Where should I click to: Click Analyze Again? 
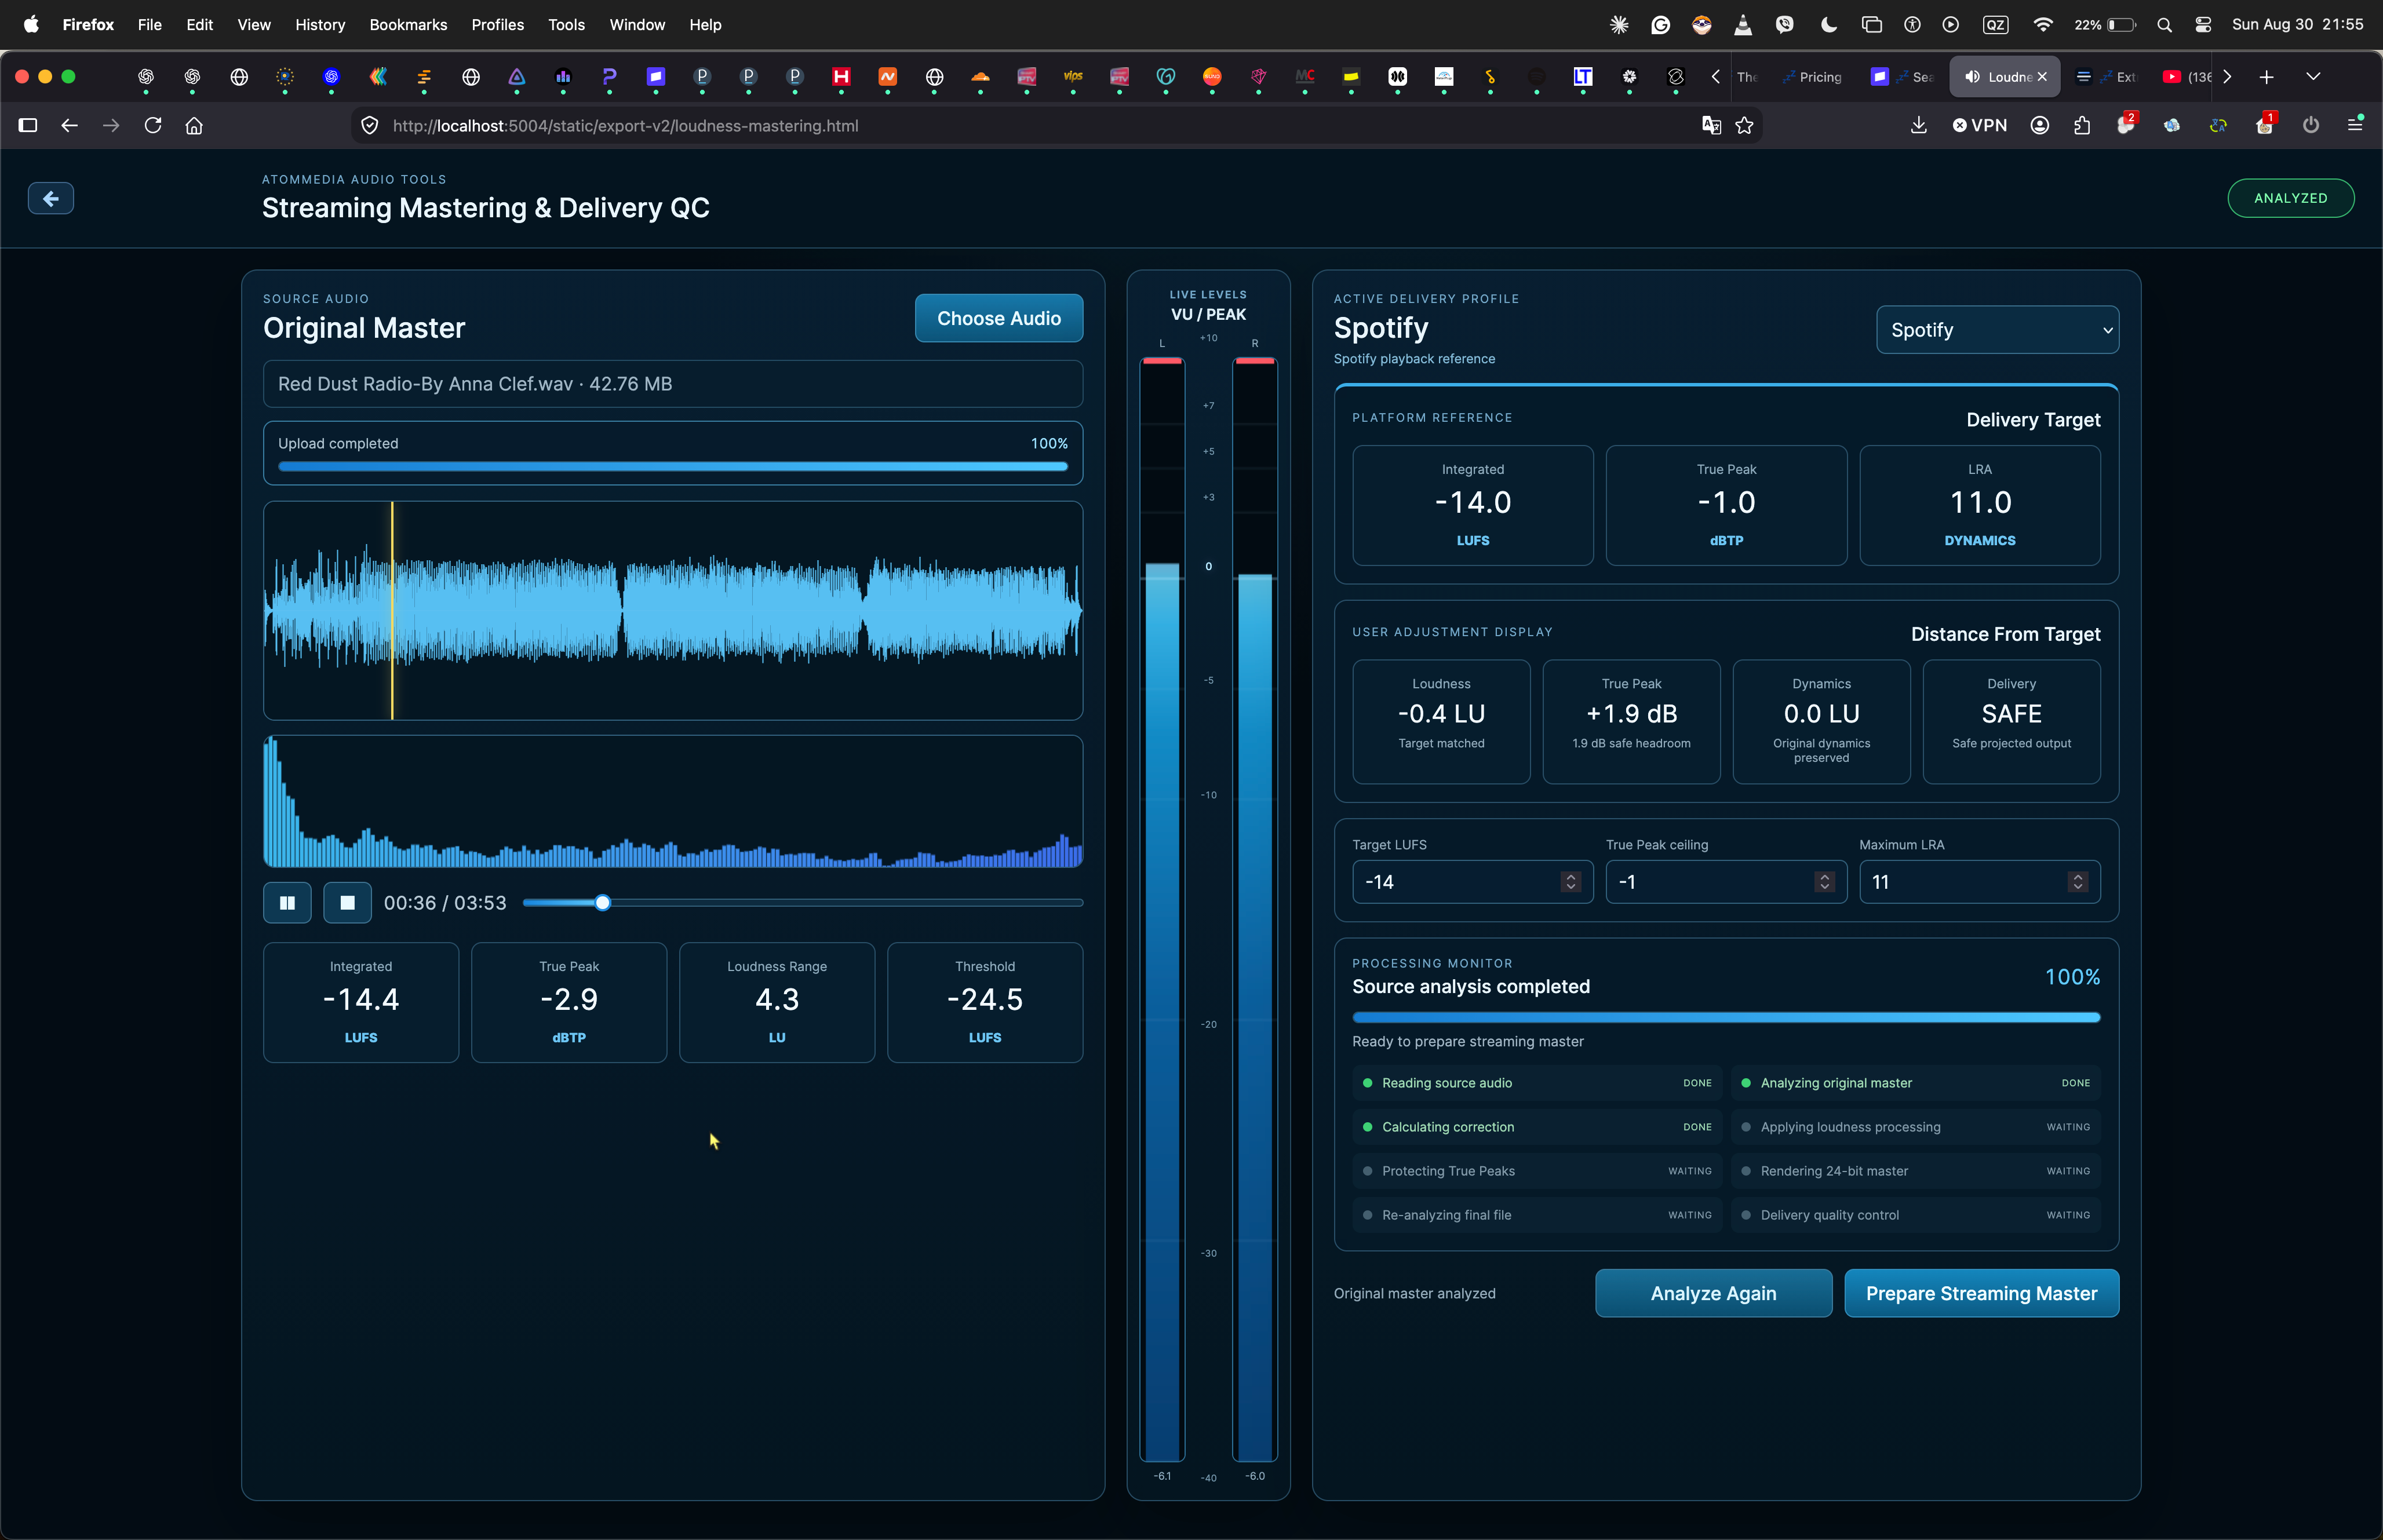(1713, 1293)
